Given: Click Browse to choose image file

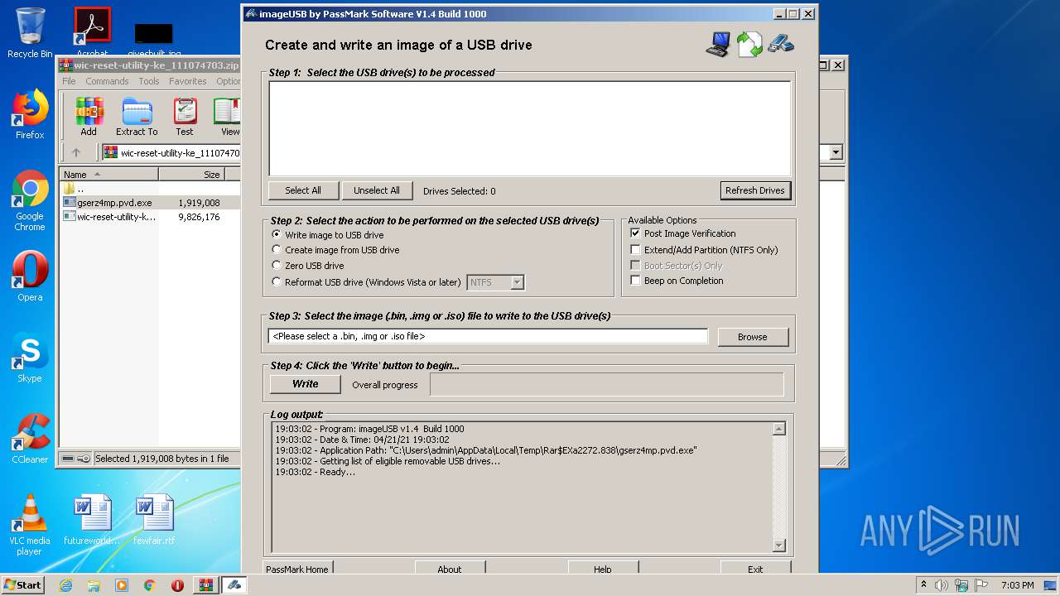Looking at the screenshot, I should 753,337.
